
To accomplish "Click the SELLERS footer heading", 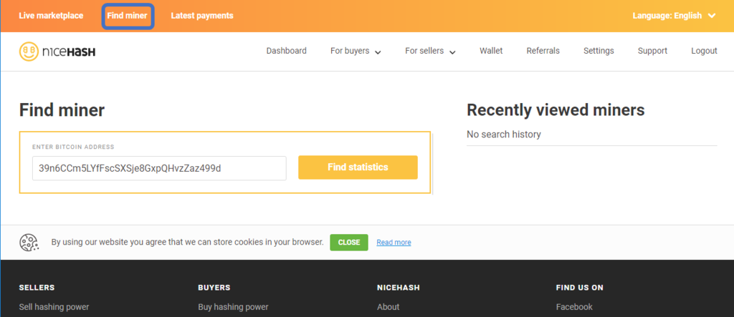I will [37, 288].
